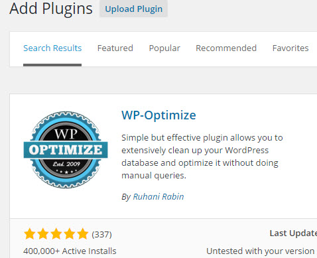Image resolution: width=317 pixels, height=258 pixels.
Task: Click the 400,000+ Active Installs text
Action: pyautogui.click(x=70, y=251)
